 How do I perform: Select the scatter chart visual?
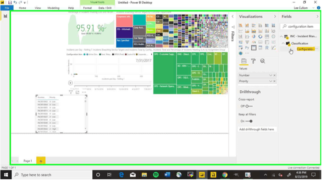[x=247, y=37]
